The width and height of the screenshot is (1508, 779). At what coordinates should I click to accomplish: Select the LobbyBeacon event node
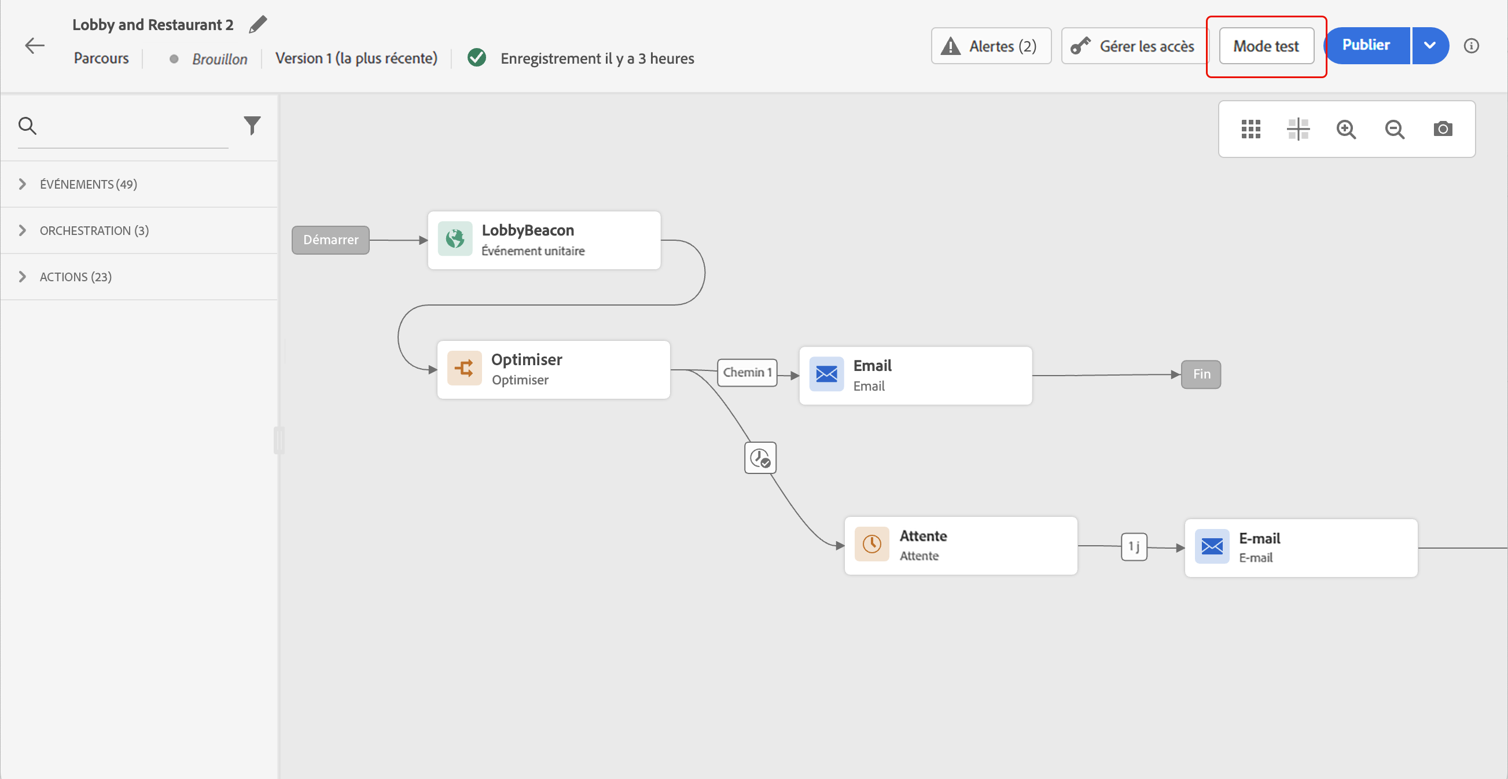544,240
